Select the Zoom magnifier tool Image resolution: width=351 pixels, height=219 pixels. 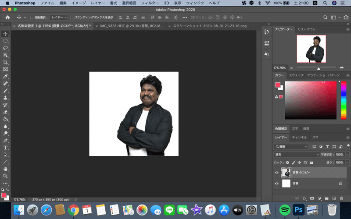click(6, 176)
